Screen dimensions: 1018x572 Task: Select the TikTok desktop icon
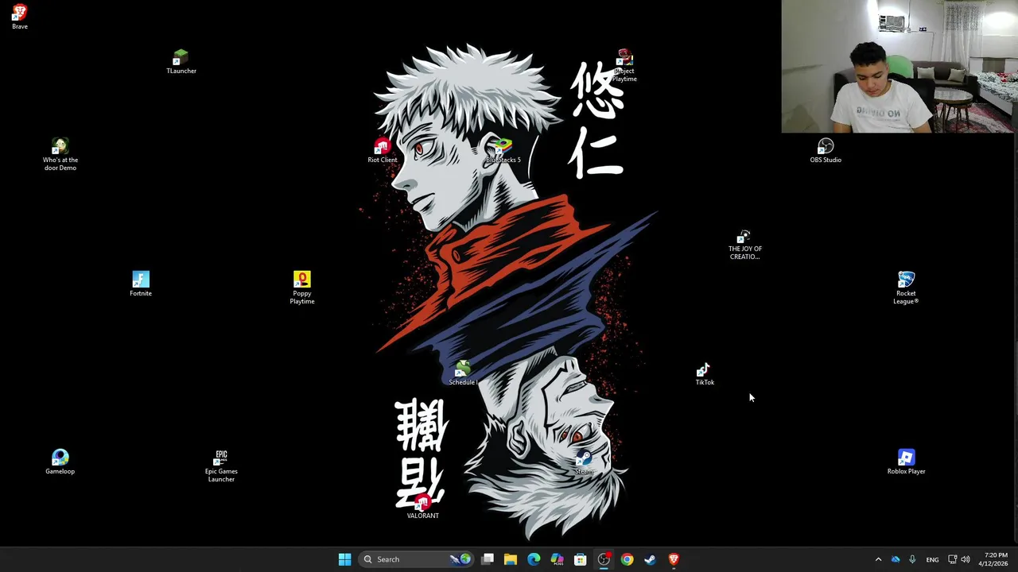point(705,373)
